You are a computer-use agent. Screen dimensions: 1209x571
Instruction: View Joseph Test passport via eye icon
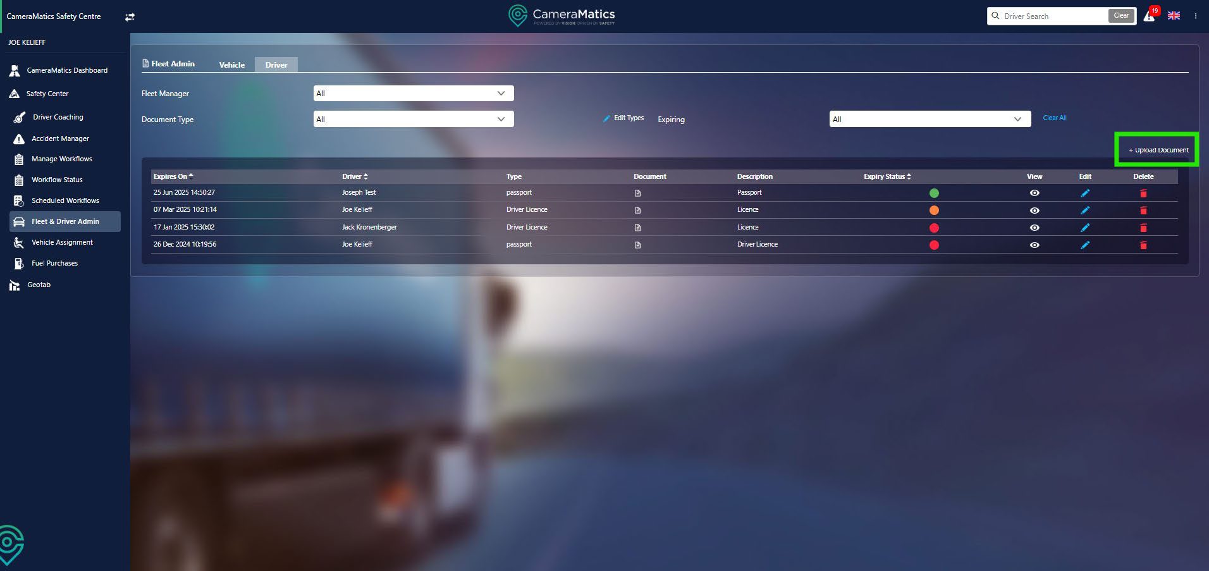(1034, 193)
